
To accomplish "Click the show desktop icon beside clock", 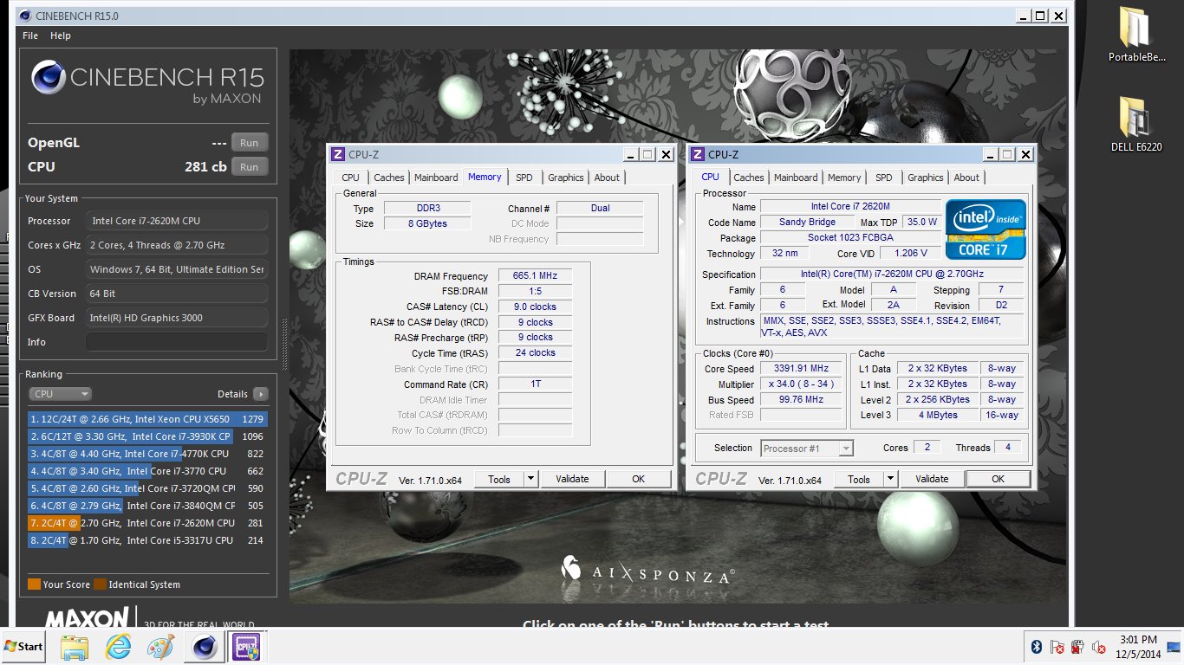I will click(1174, 647).
